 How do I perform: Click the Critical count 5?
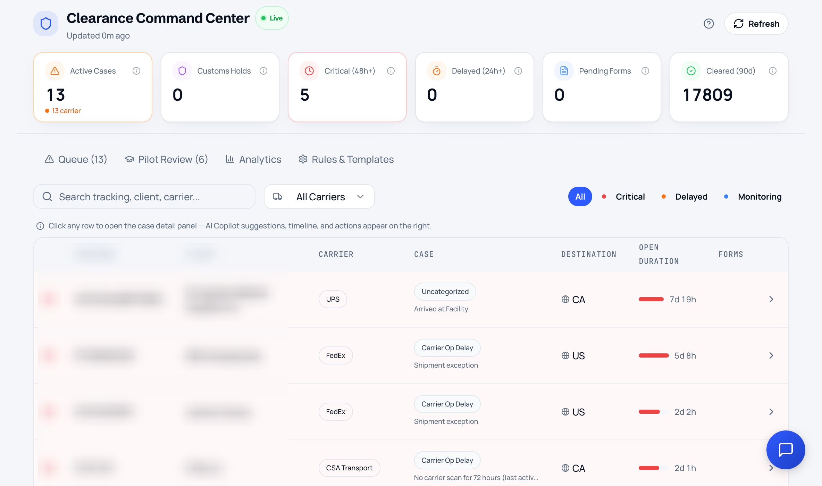pos(305,95)
